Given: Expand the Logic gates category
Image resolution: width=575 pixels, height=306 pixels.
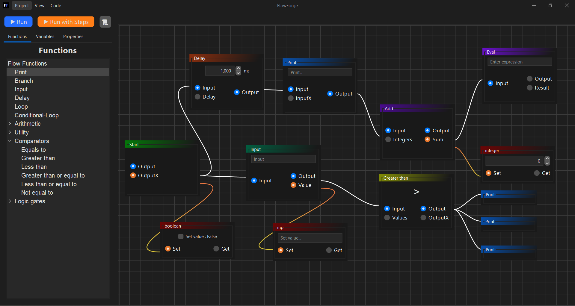Looking at the screenshot, I should coord(10,201).
